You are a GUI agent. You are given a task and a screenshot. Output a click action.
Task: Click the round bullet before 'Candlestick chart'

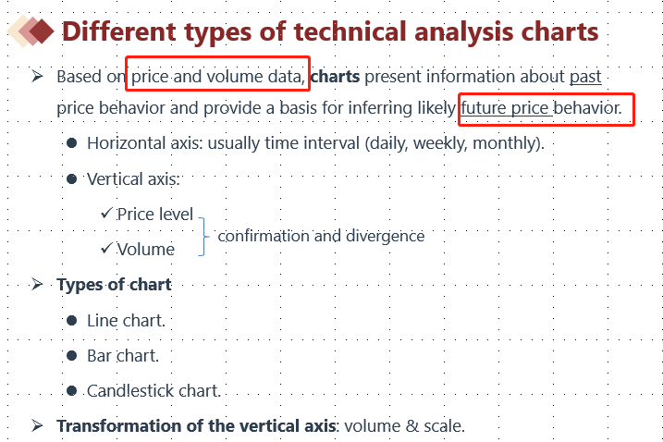(x=71, y=391)
